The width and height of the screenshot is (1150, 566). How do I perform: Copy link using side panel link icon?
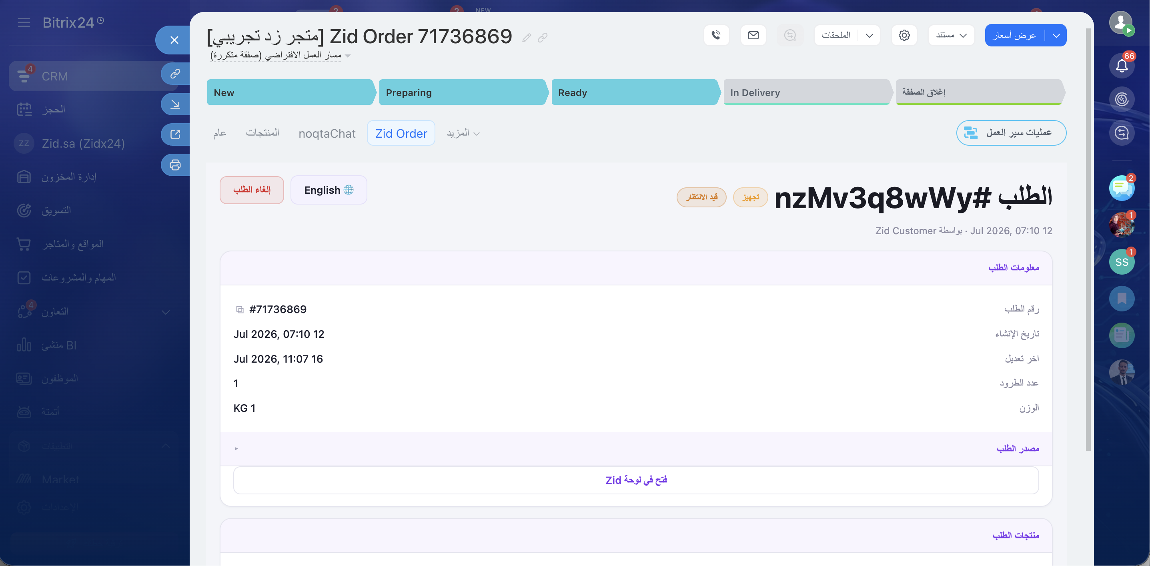click(175, 73)
